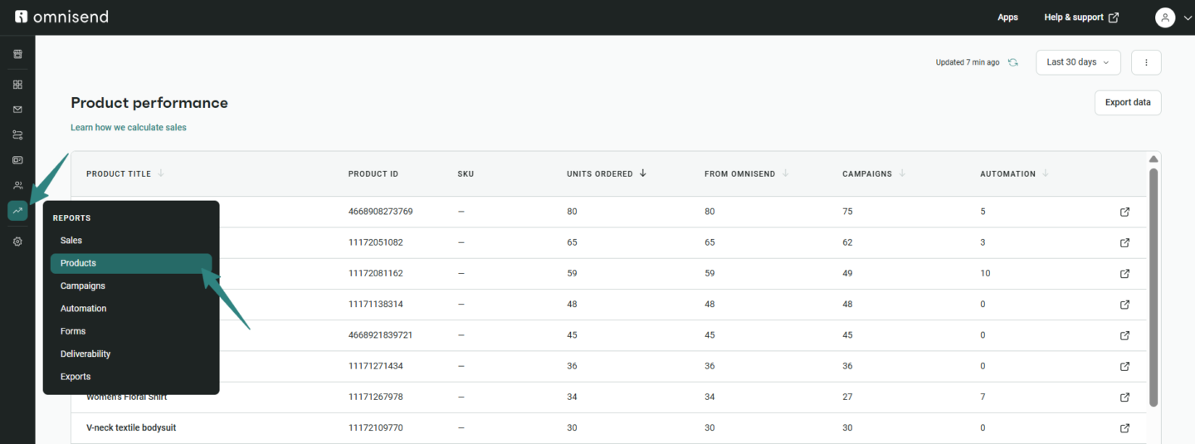Open the settings gear in the sidebar

coord(17,242)
